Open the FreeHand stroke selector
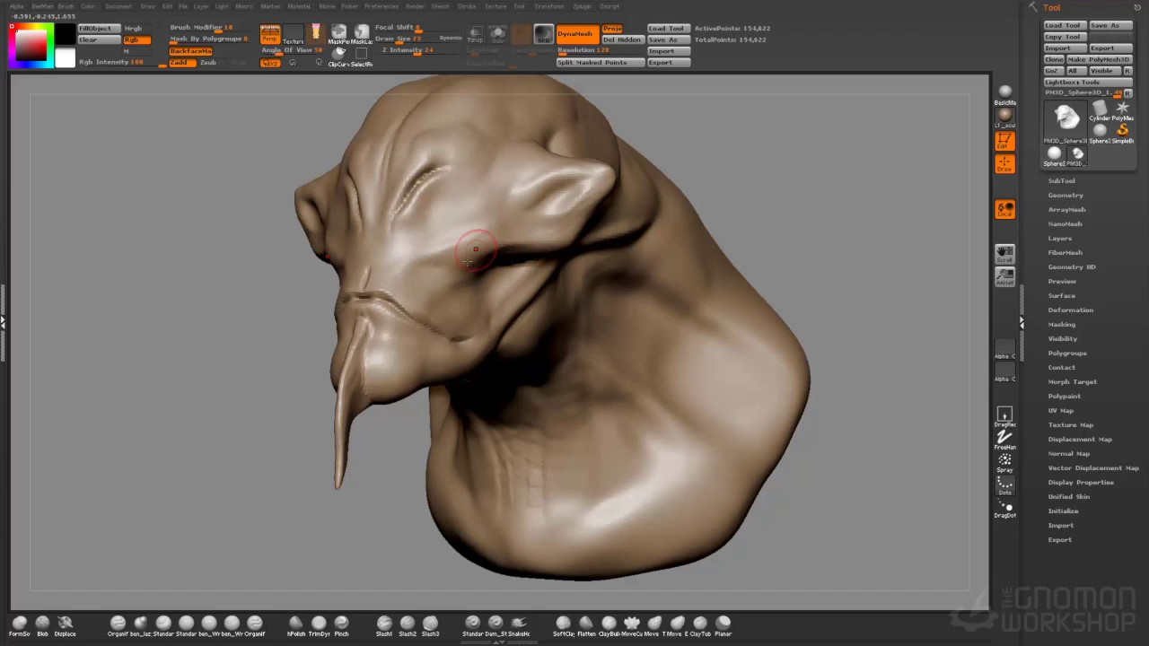 [1004, 440]
